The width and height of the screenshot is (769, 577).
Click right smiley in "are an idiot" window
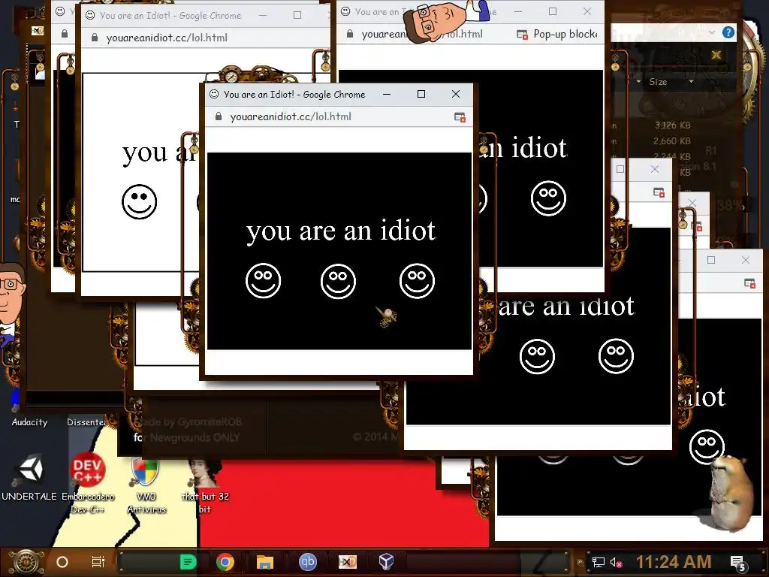click(x=616, y=355)
